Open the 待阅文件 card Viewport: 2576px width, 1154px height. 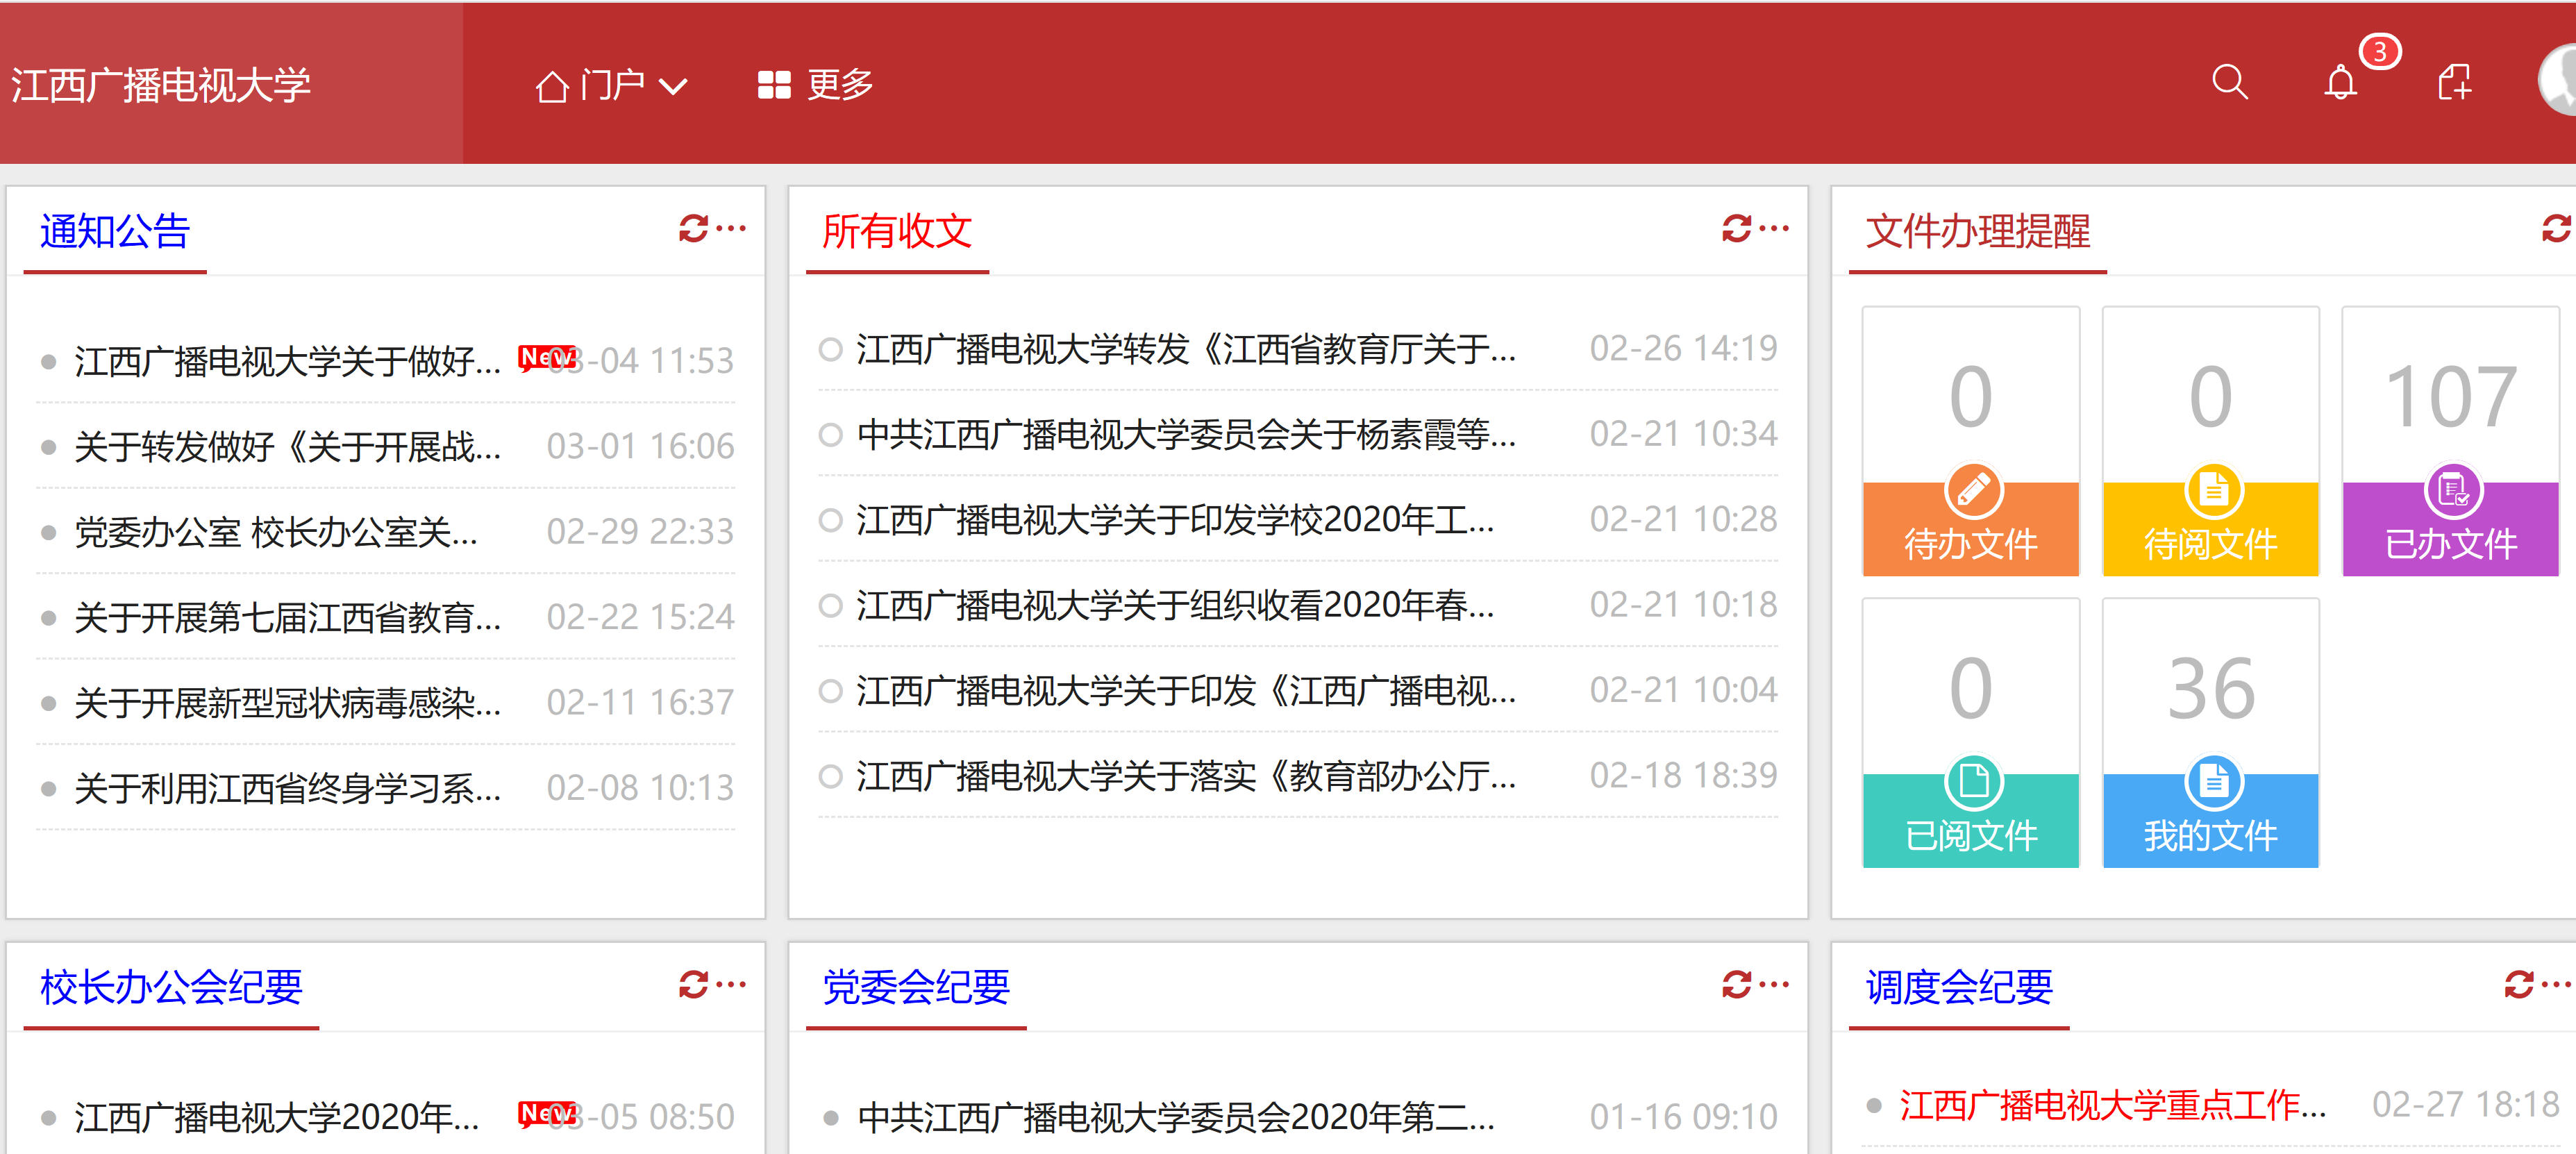(x=2211, y=441)
